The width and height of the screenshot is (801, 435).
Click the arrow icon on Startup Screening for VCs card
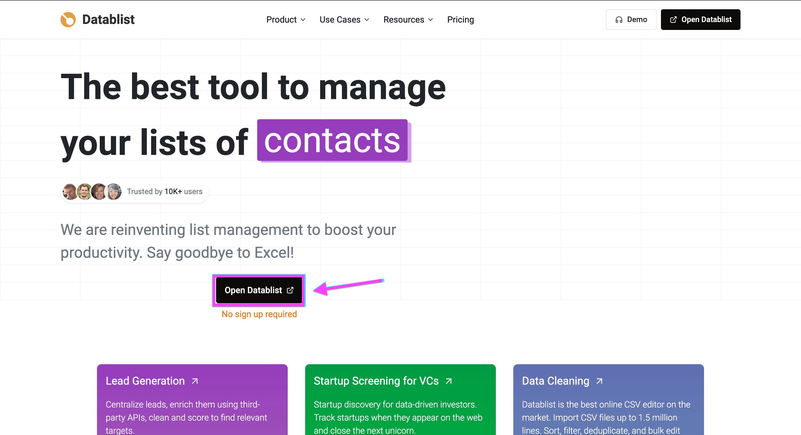(449, 381)
